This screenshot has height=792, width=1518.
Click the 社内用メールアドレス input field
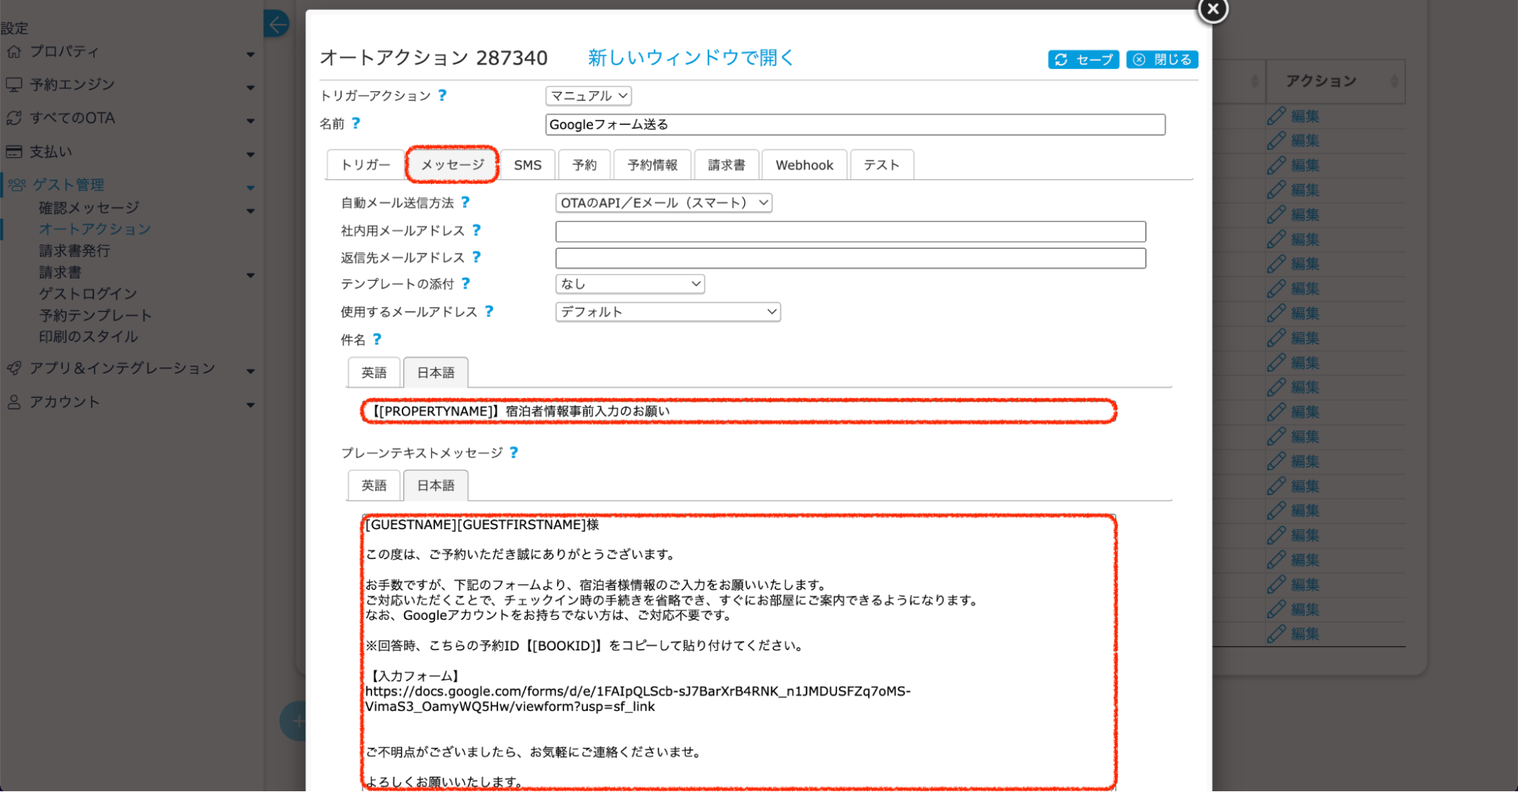[850, 232]
